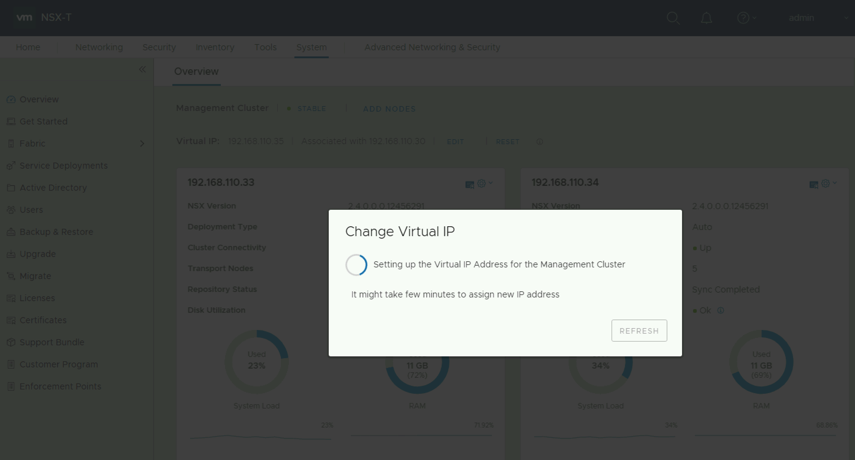Switch to the Networking tab
This screenshot has width=855, height=460.
coord(99,47)
